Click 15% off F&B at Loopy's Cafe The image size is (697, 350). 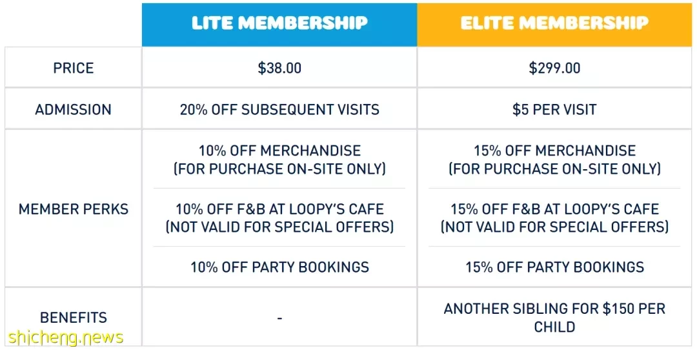[554, 209]
